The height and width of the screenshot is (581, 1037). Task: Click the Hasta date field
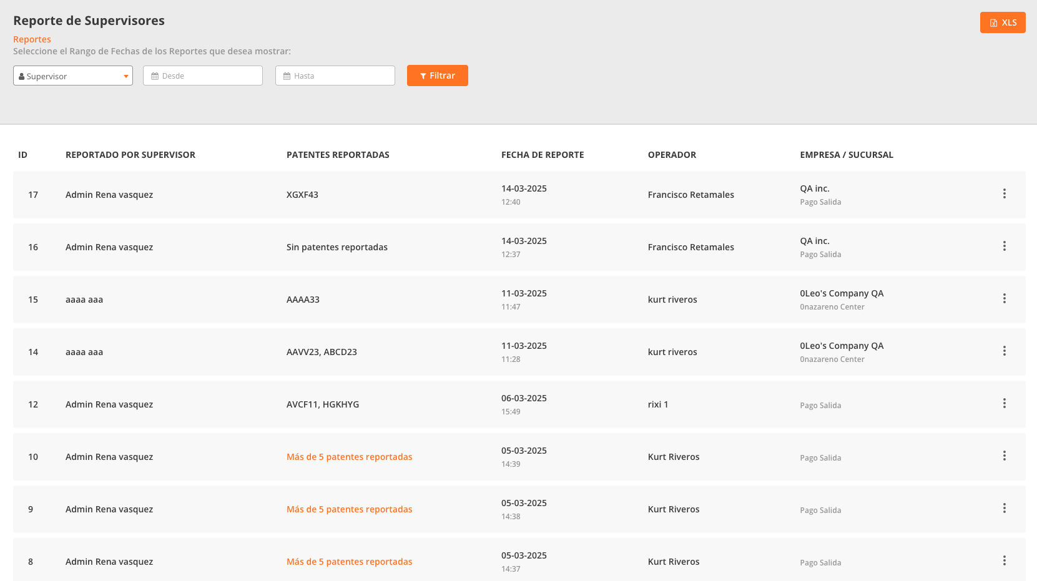click(x=335, y=76)
